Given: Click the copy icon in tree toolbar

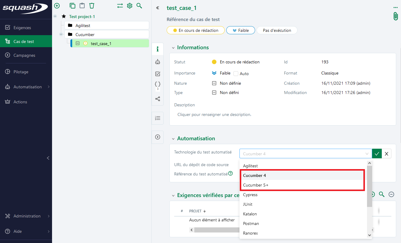Looking at the screenshot, I should tap(72, 6).
